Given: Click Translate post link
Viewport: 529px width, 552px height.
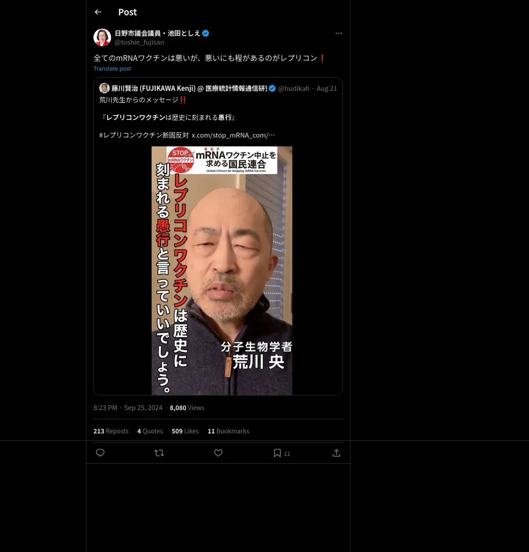Looking at the screenshot, I should 112,68.
